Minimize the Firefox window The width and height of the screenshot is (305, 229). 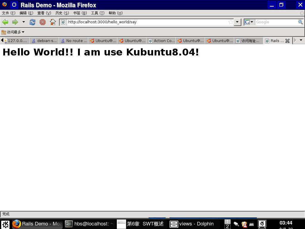pos(272,5)
